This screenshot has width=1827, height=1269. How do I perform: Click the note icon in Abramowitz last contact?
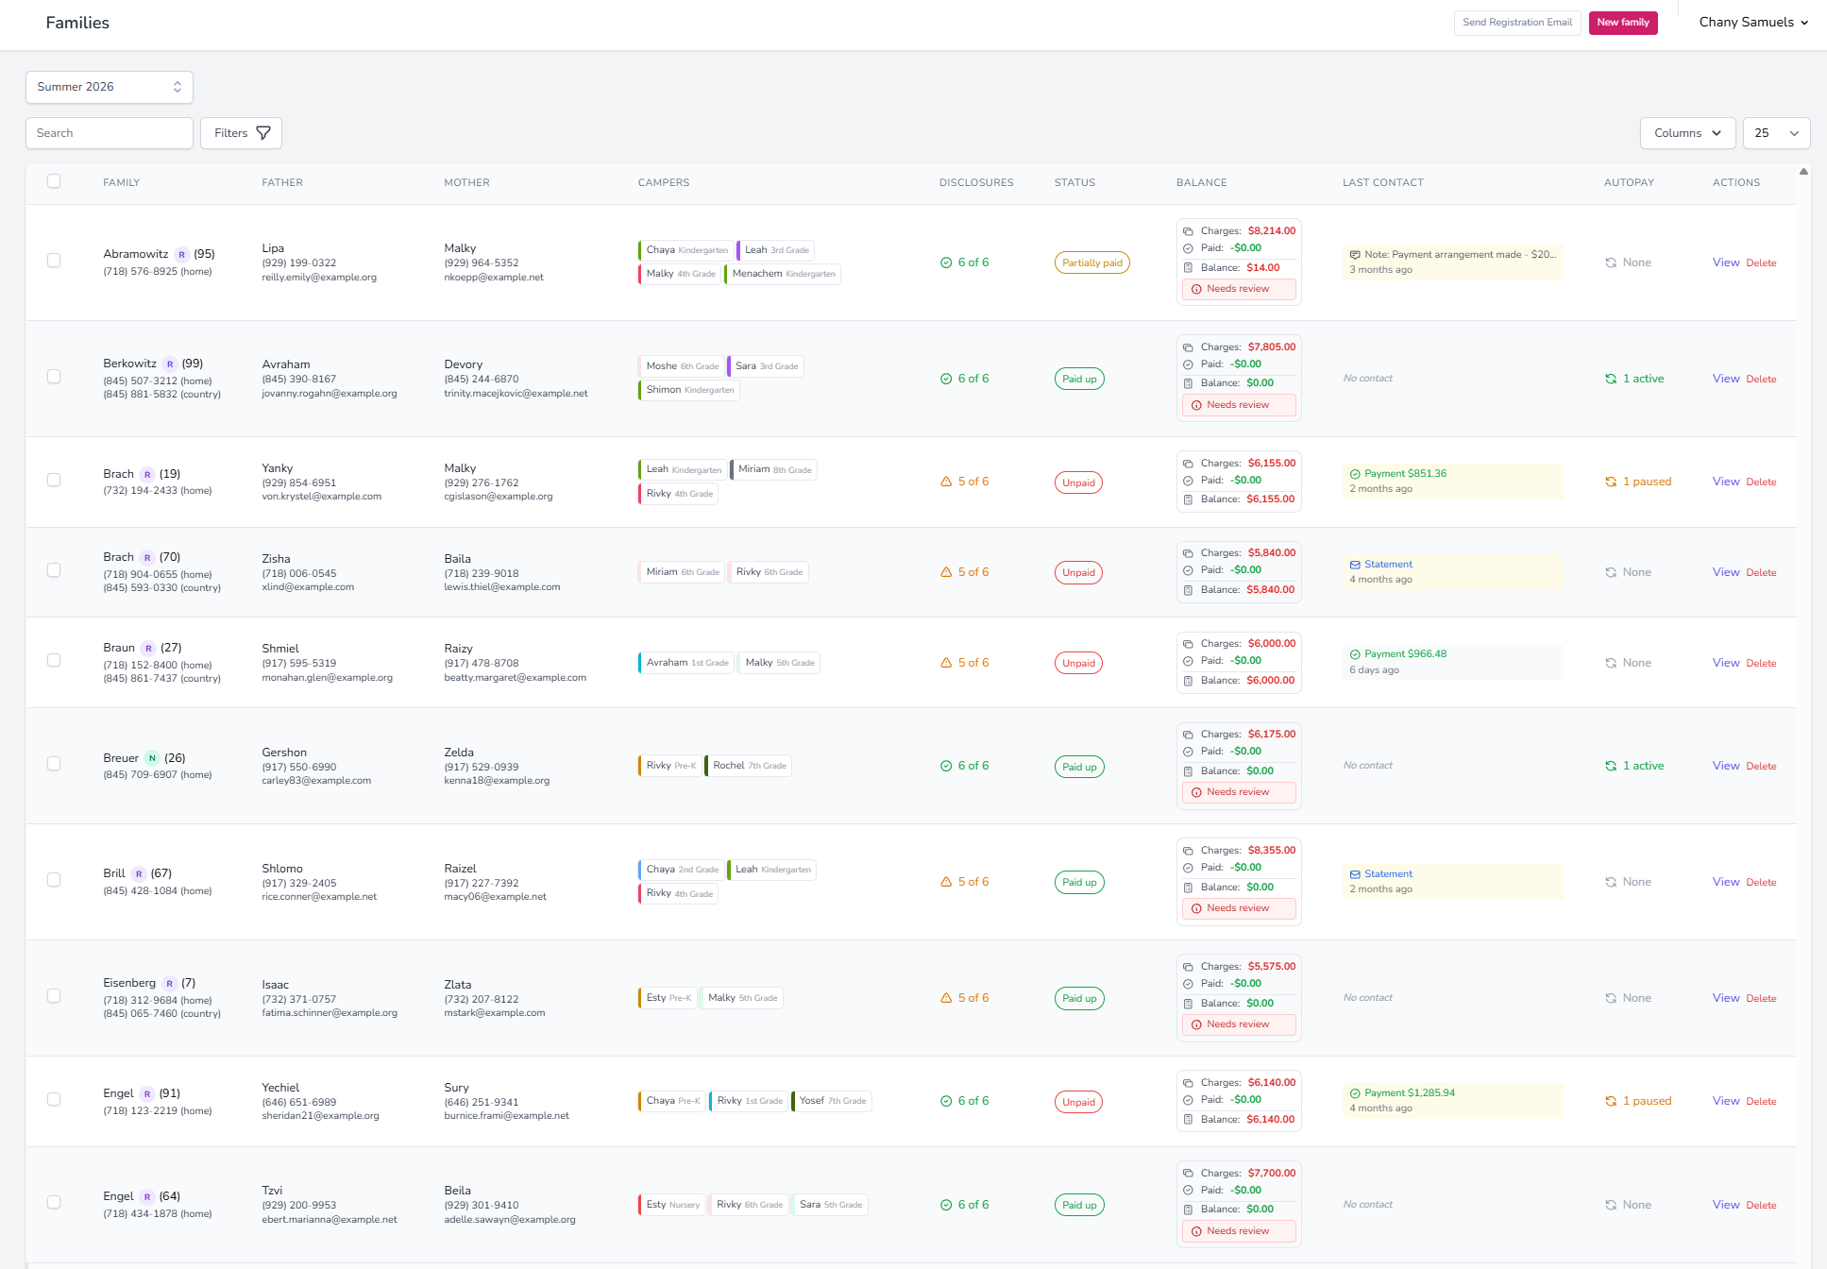pyautogui.click(x=1355, y=255)
